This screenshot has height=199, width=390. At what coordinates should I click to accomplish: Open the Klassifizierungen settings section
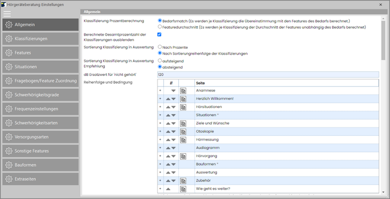click(x=40, y=38)
